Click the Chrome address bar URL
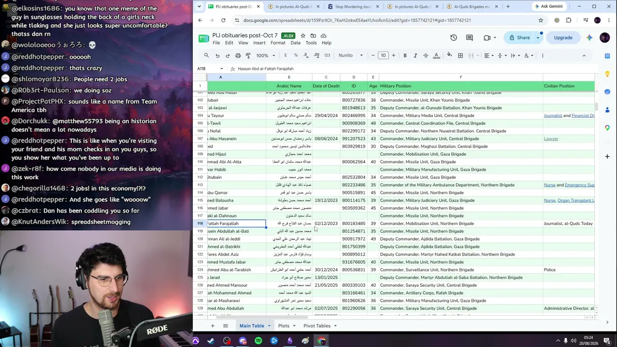 357,20
